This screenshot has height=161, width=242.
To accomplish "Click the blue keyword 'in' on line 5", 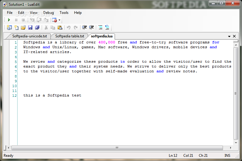I will pyautogui.click(x=123, y=62).
